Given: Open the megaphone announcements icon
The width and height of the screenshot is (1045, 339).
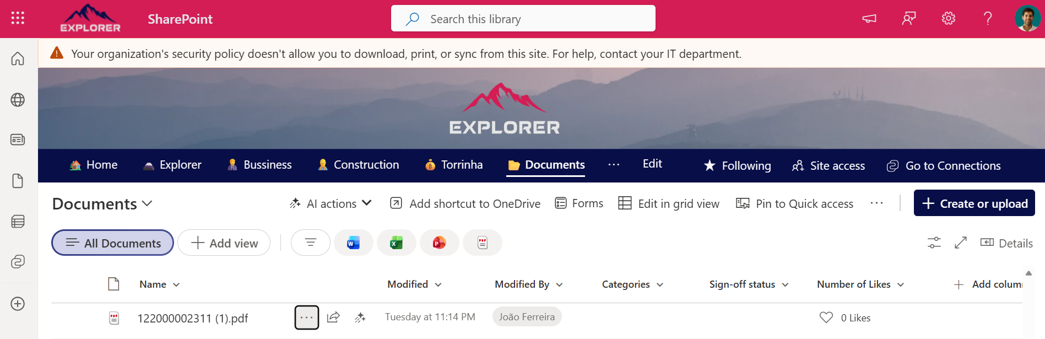Looking at the screenshot, I should [869, 19].
